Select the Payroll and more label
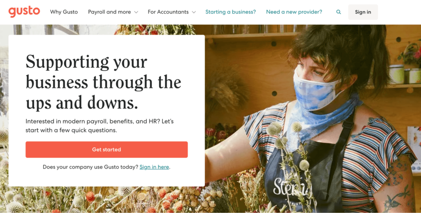 [x=109, y=12]
